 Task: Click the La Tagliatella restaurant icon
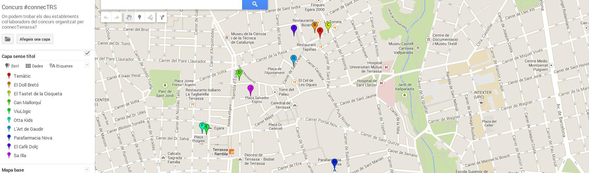coord(192,105)
